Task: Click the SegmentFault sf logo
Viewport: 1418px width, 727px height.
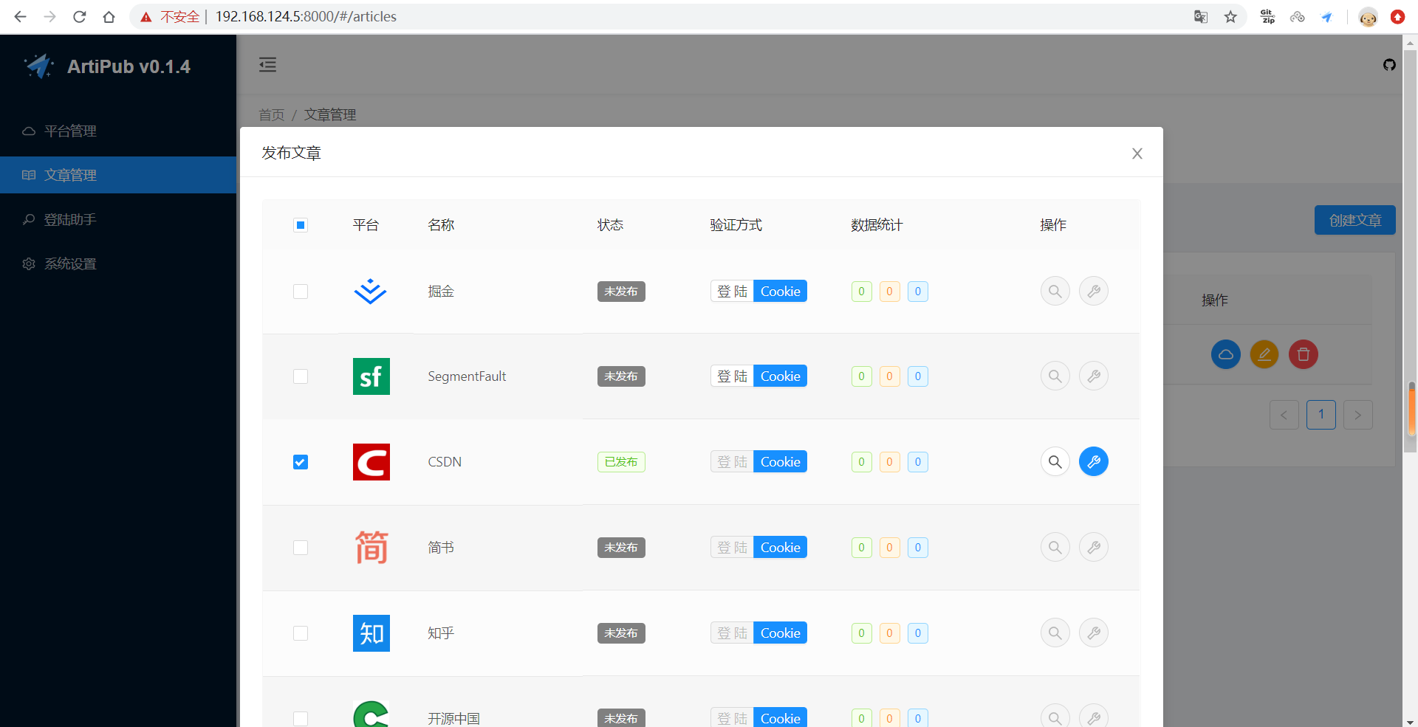Action: [x=371, y=376]
